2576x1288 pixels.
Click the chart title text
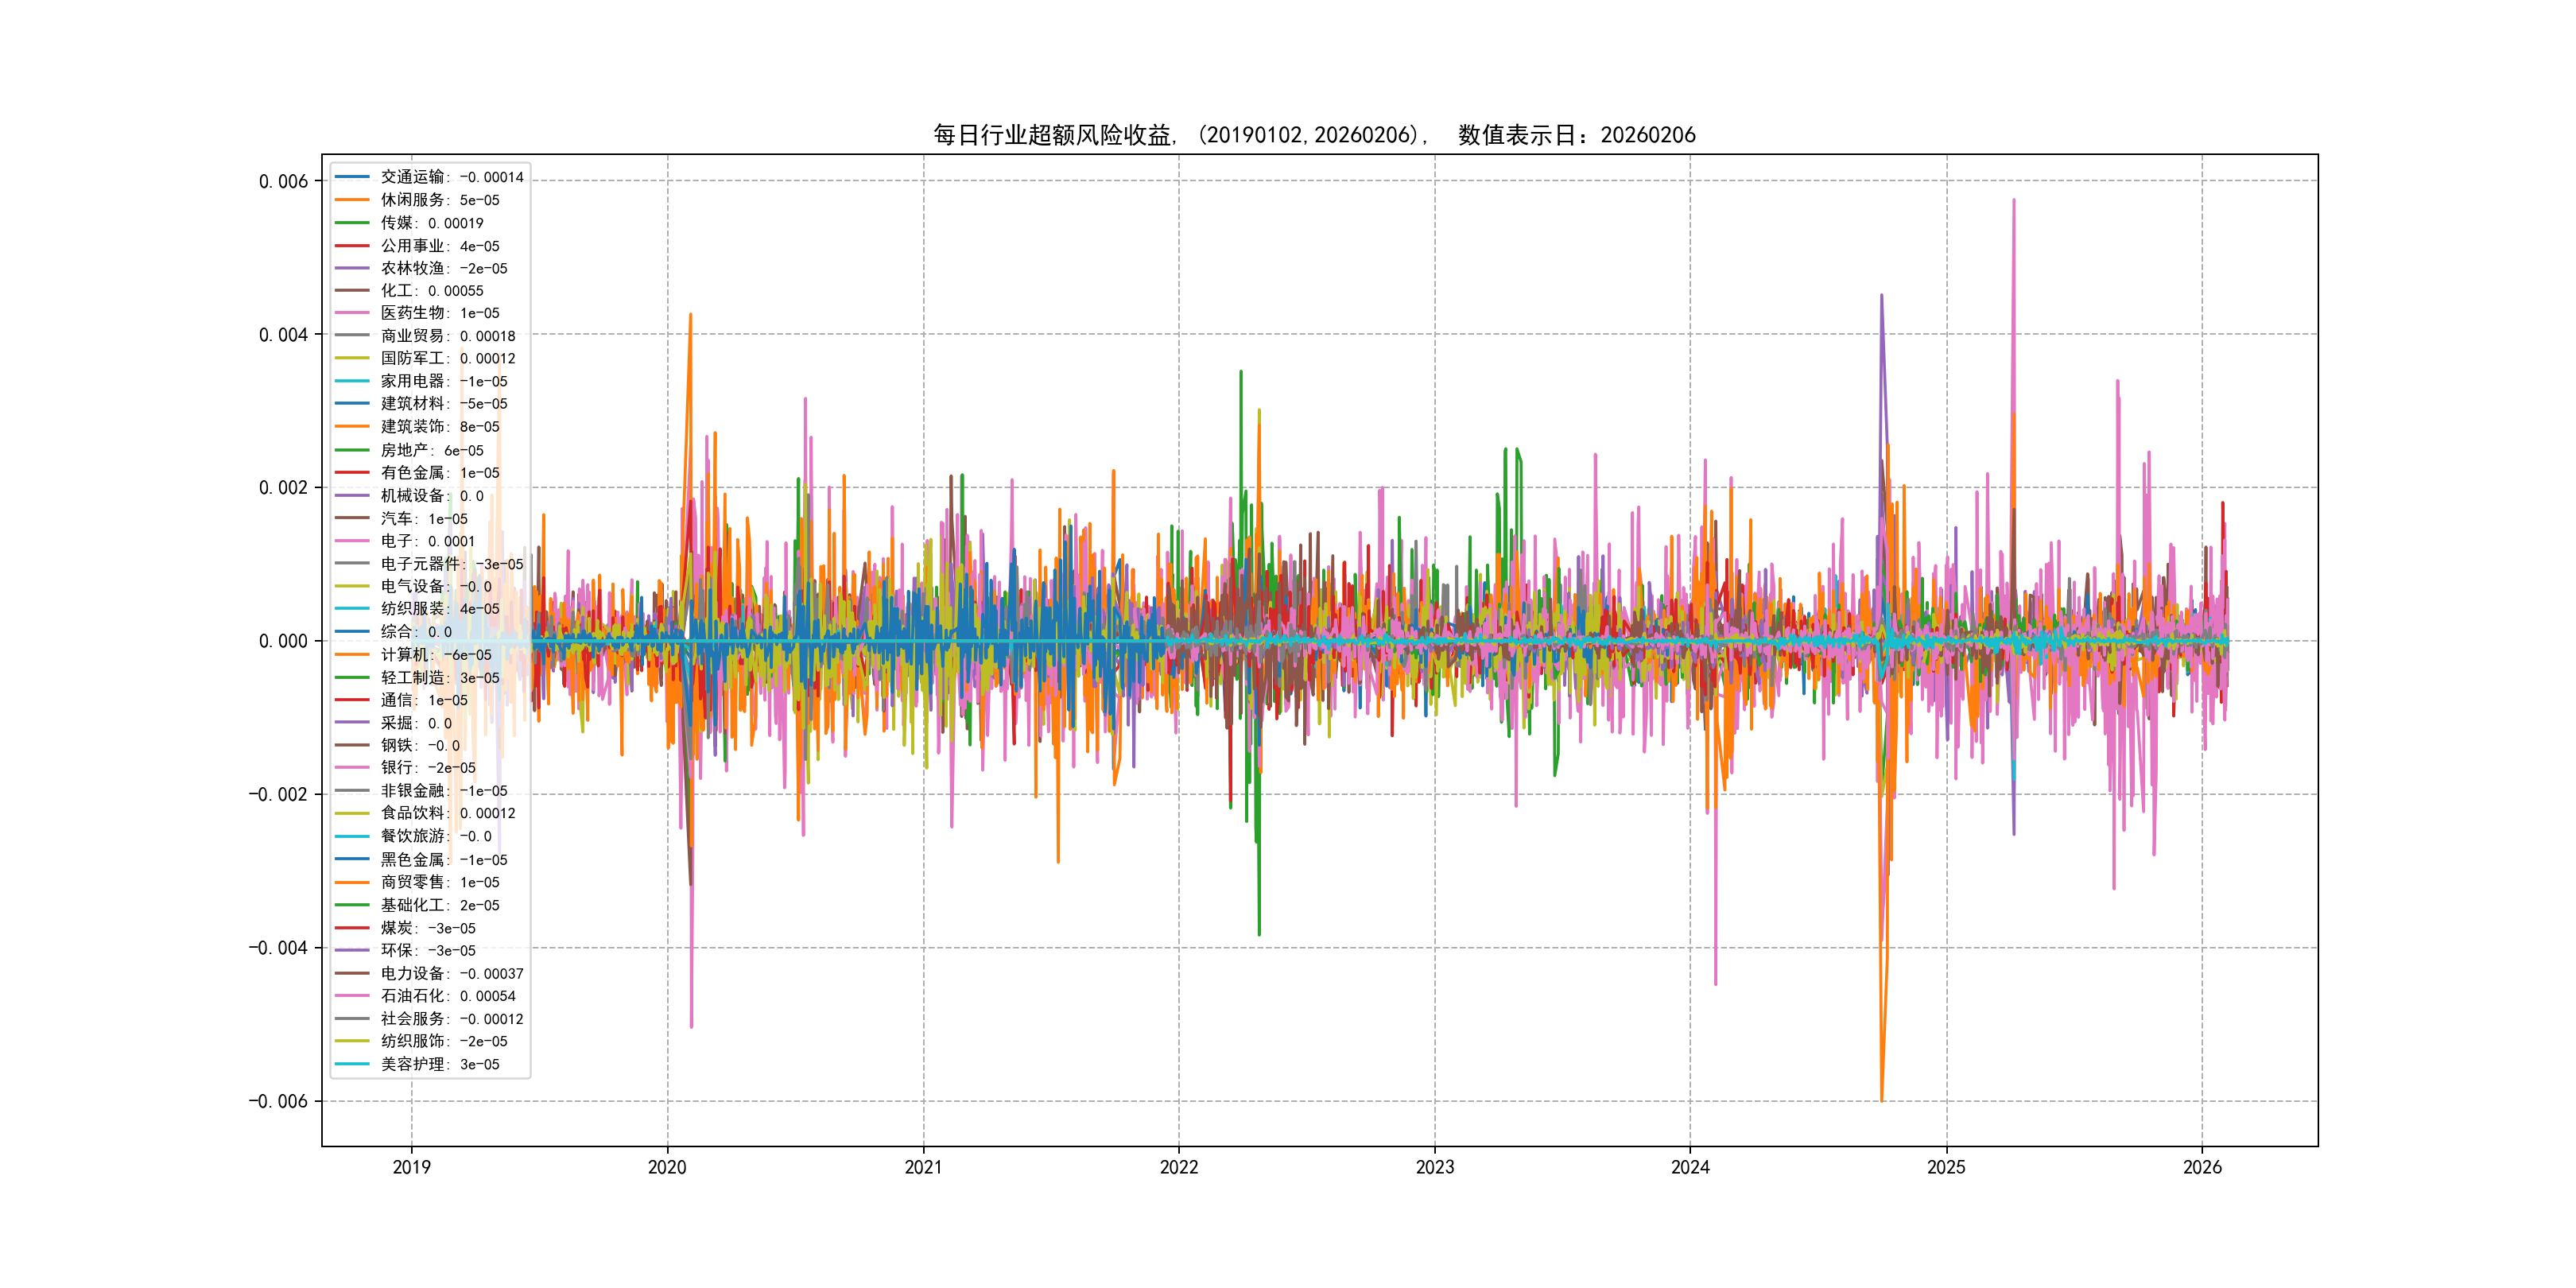[1314, 135]
